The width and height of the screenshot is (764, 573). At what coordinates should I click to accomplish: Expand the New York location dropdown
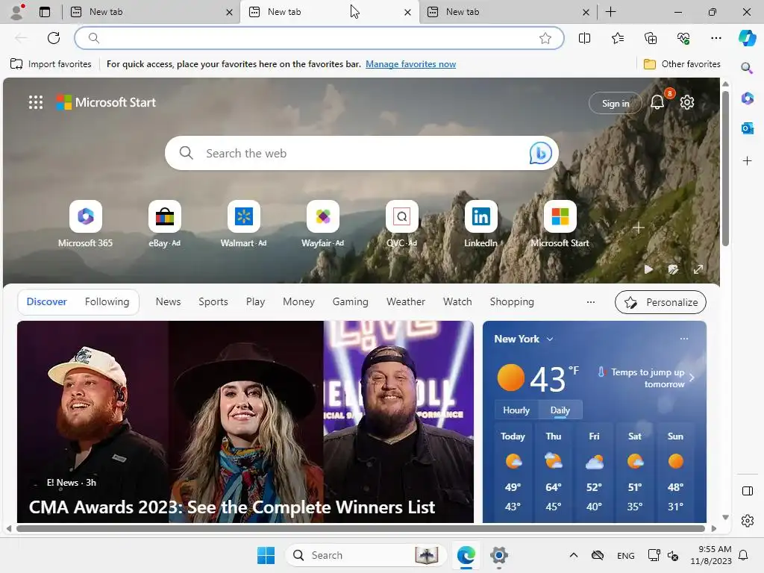[550, 339]
